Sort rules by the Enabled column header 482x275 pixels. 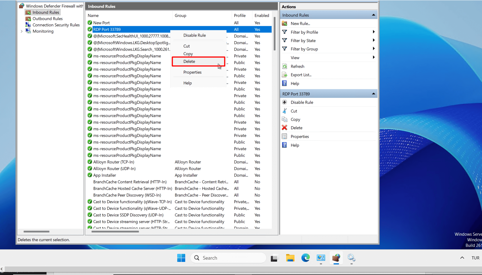(262, 16)
